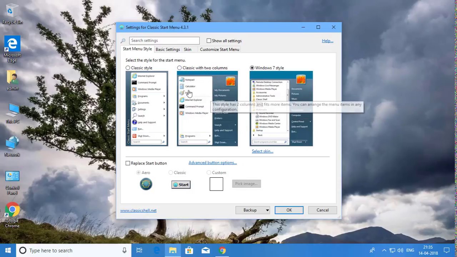Image resolution: width=457 pixels, height=257 pixels.
Task: Click the Cortana circle icon in the search box
Action: pos(22,250)
